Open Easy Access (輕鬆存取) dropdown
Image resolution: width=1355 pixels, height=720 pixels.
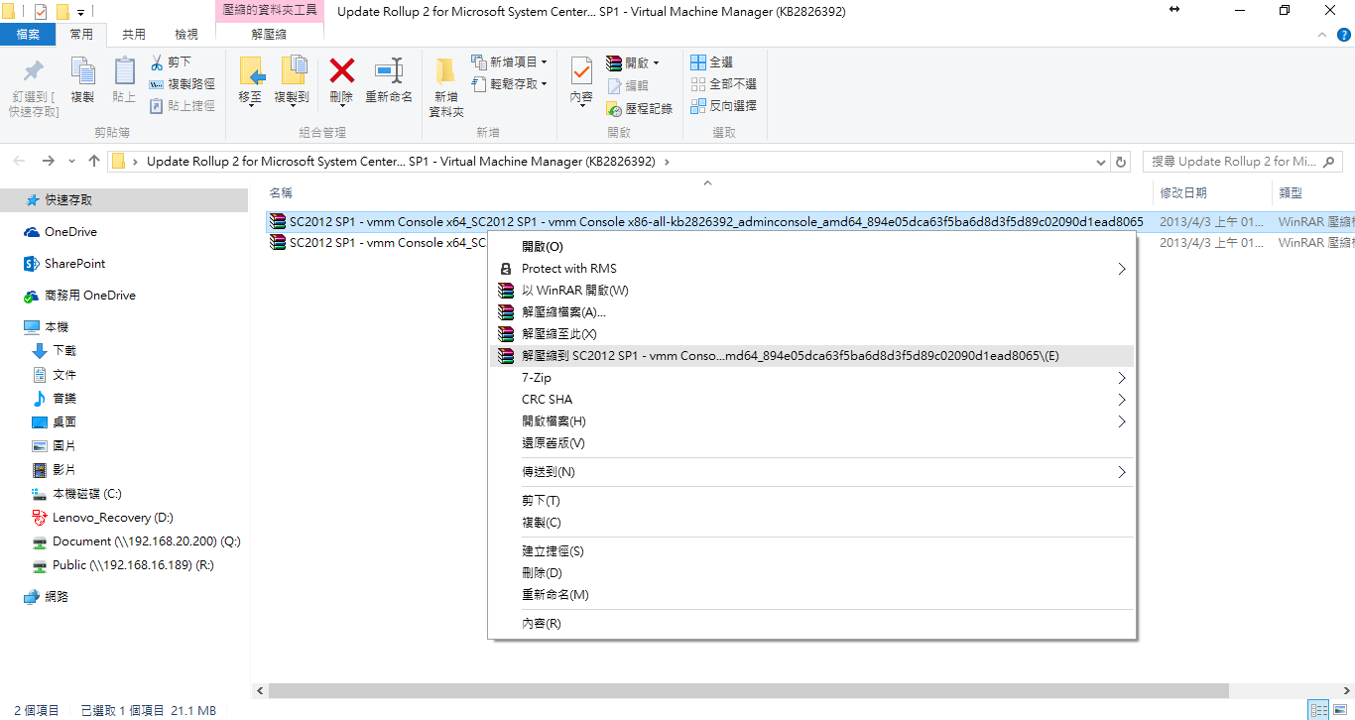[509, 84]
